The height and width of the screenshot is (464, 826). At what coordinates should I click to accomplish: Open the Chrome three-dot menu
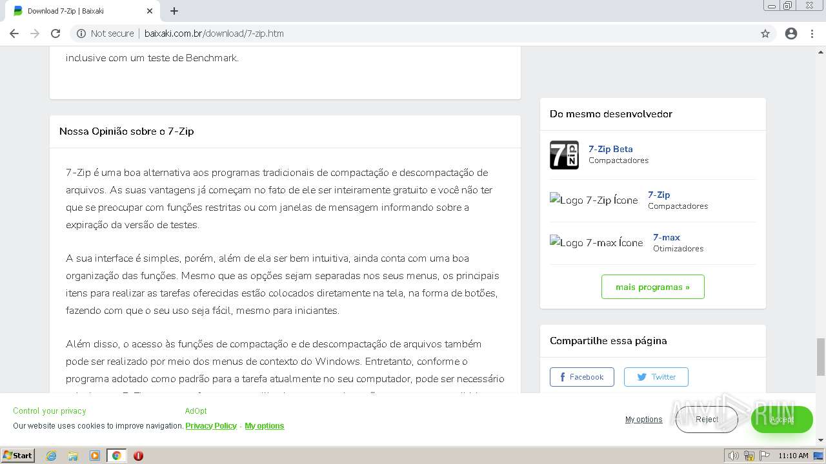coord(812,34)
